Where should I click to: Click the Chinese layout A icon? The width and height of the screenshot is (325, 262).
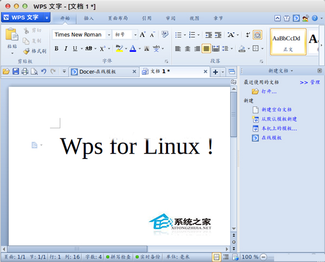(231, 35)
